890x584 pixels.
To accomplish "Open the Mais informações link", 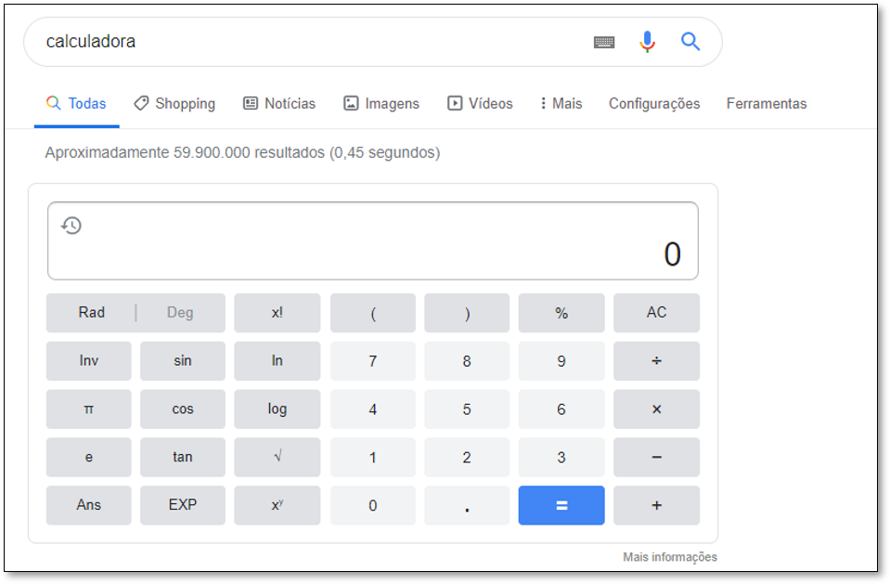I will 670,557.
